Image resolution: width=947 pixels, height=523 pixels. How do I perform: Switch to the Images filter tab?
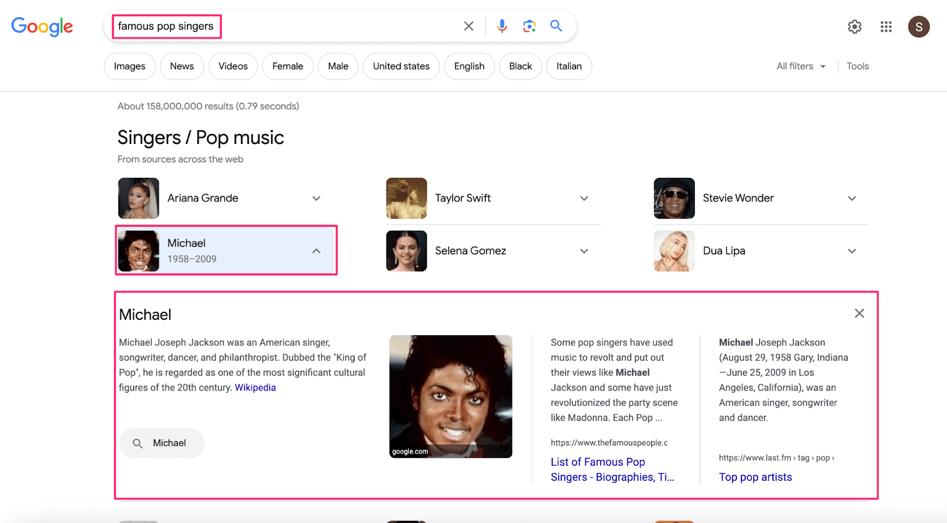[130, 66]
